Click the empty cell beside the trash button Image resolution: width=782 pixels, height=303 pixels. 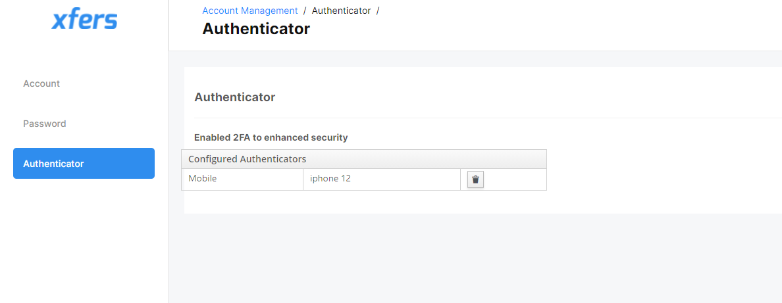tap(515, 179)
